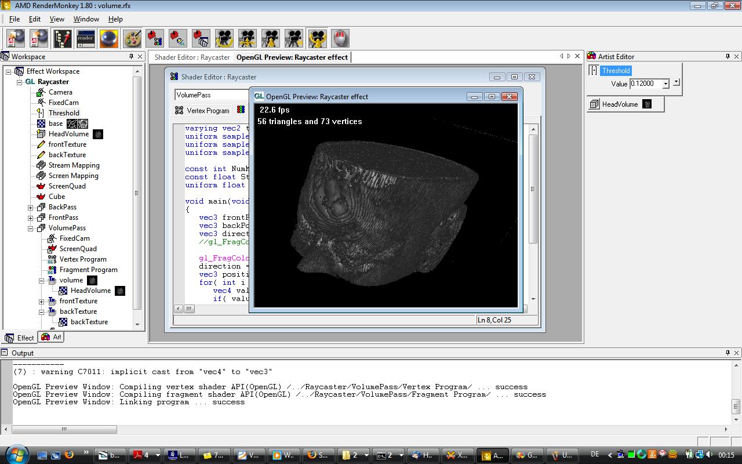Click the Vertex Program button in Shader Editor
Image resolution: width=742 pixels, height=464 pixels.
203,110
